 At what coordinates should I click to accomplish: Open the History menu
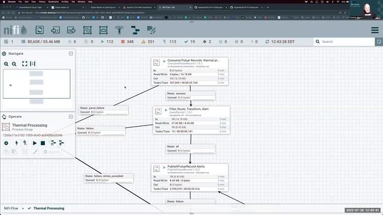pyautogui.click(x=42, y=2)
